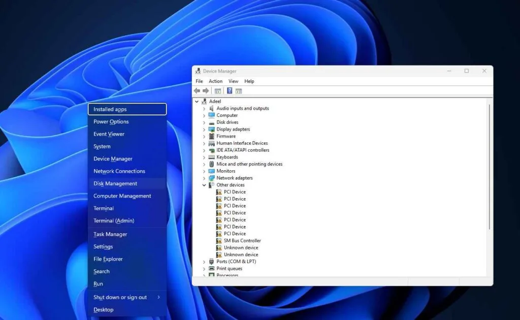Image resolution: width=520 pixels, height=320 pixels.
Task: Launch File Explorer from the quick menu
Action: point(127,259)
